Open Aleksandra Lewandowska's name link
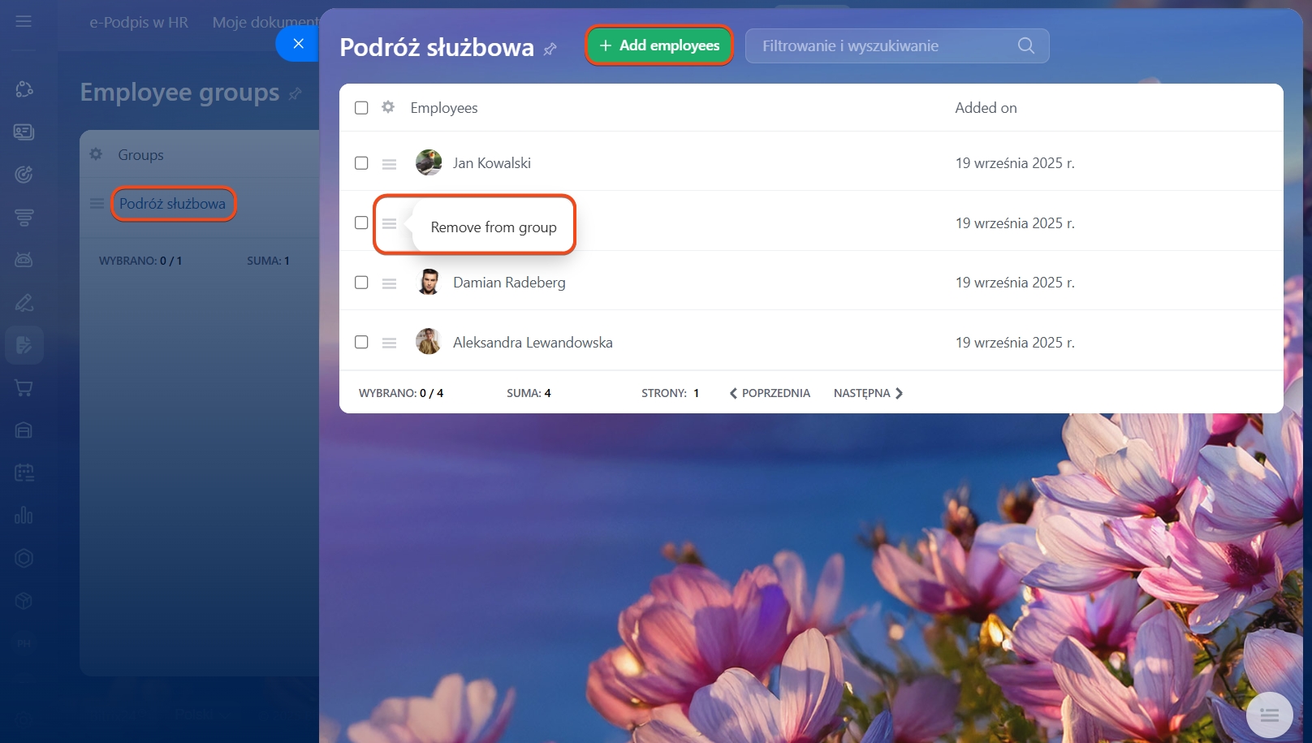The image size is (1312, 743). pos(533,343)
